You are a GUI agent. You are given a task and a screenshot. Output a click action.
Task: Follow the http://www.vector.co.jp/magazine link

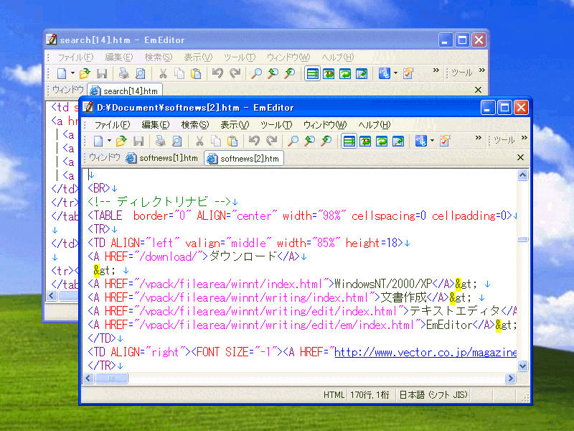(425, 353)
